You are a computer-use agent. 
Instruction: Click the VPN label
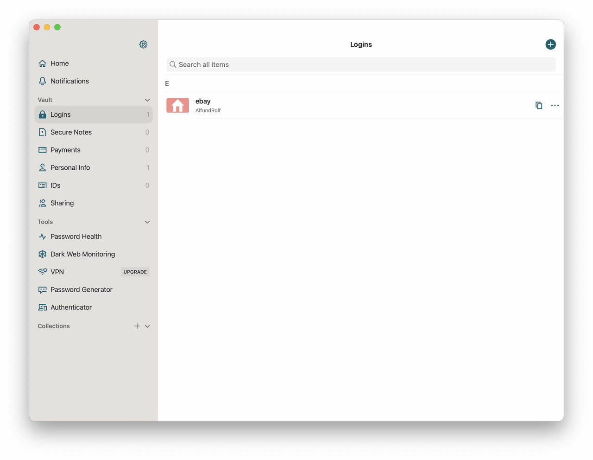click(57, 272)
